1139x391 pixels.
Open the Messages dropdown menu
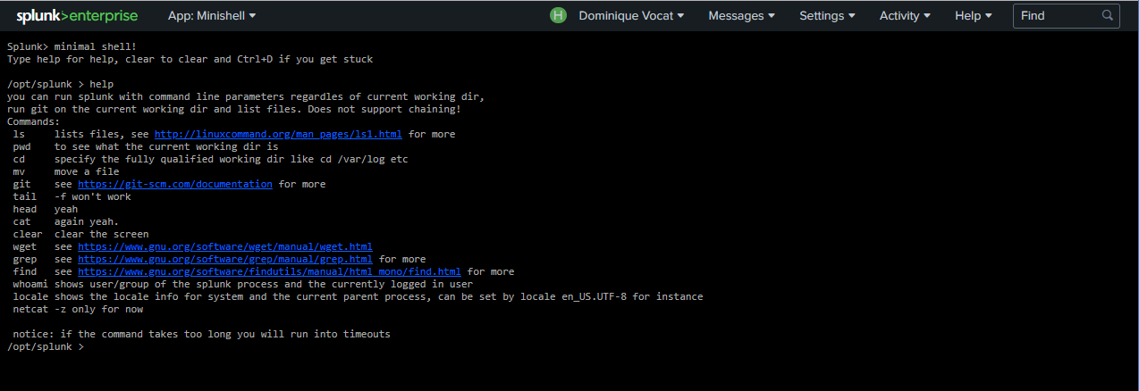[x=741, y=15]
